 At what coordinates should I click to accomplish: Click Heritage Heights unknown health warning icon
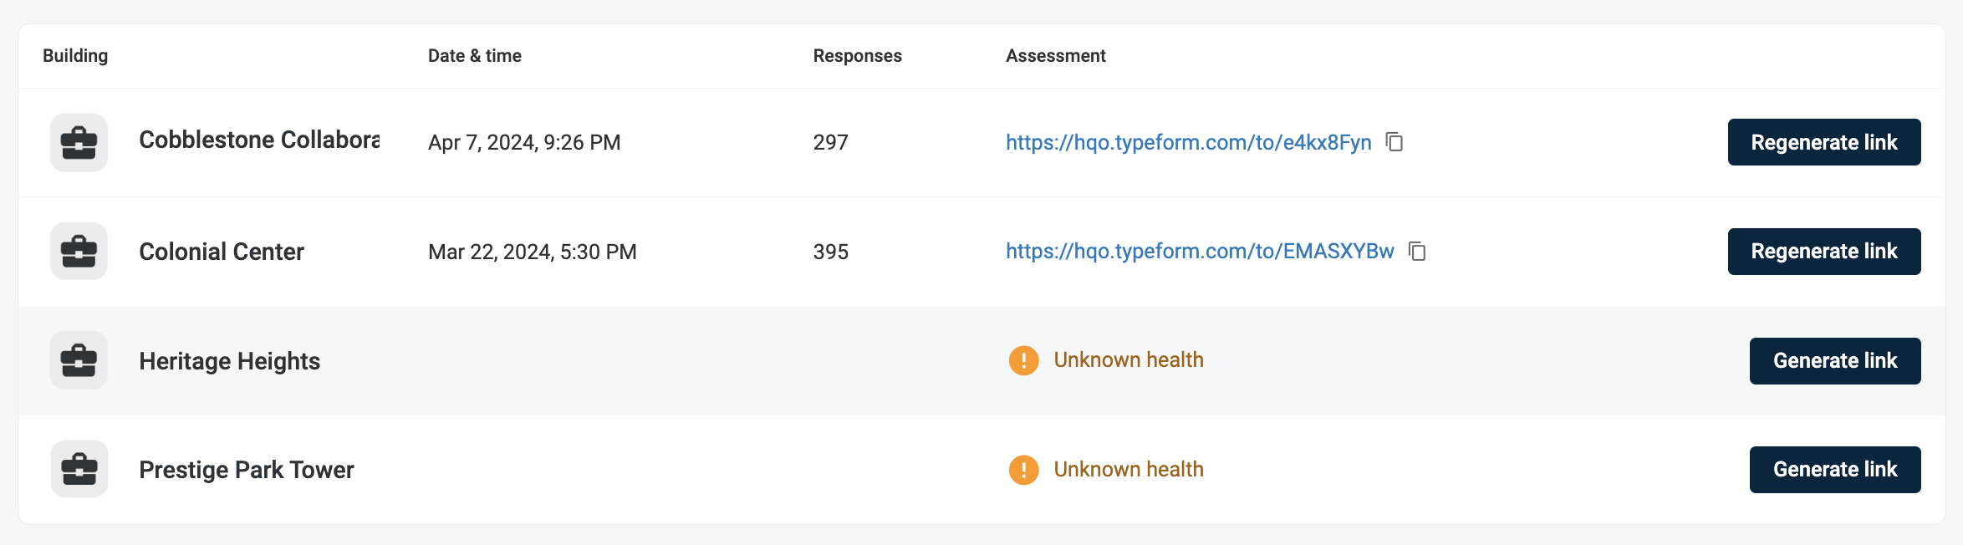click(x=1023, y=360)
